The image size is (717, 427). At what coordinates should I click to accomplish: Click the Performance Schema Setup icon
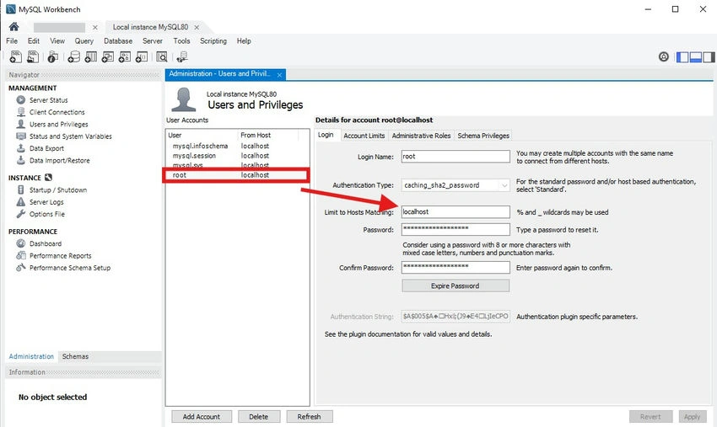pos(21,268)
